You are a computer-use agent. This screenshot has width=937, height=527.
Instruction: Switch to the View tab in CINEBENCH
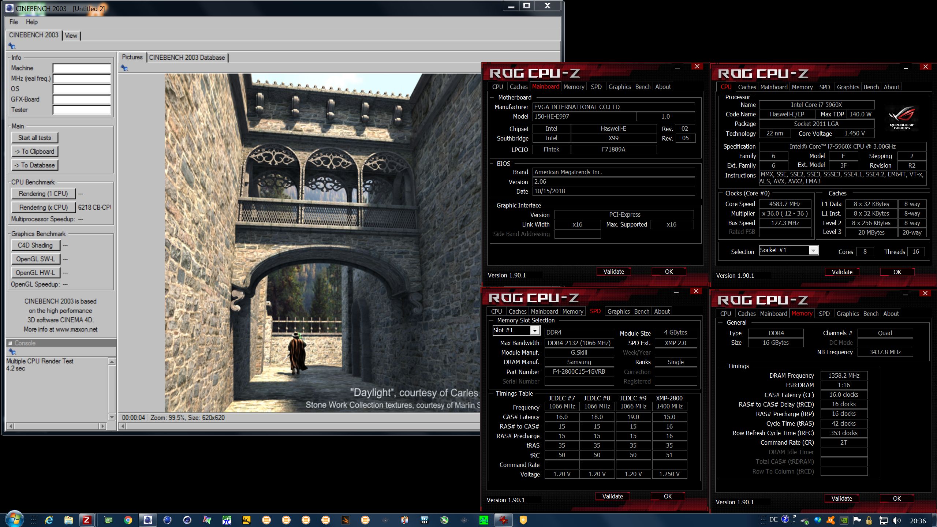coord(71,35)
